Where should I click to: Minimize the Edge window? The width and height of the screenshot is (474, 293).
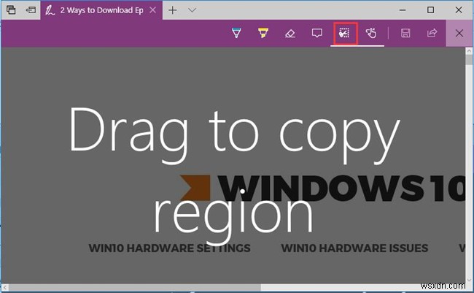(403, 10)
